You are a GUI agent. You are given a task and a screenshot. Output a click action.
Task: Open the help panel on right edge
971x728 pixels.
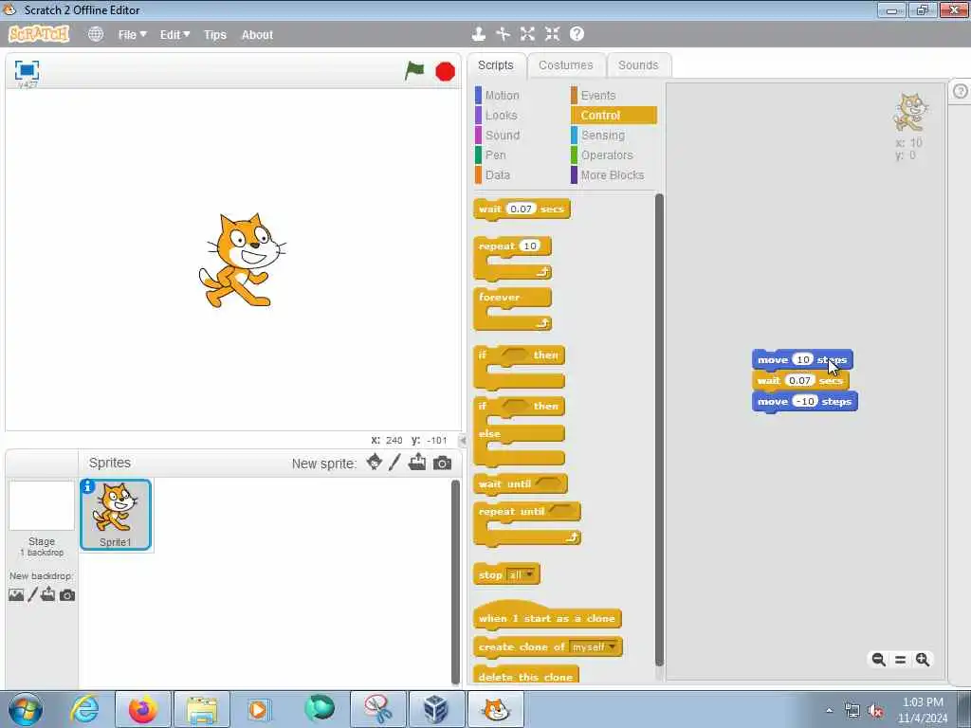pyautogui.click(x=960, y=92)
